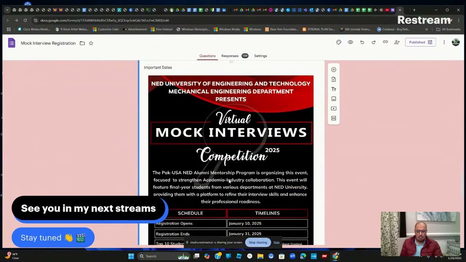
Task: Hide the screen sharing notification bar
Action: click(276, 242)
